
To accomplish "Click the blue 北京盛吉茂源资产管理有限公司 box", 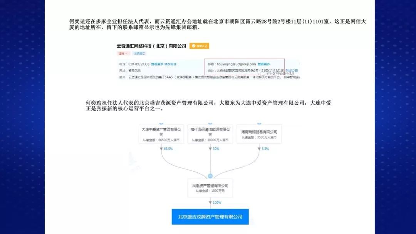I will click(x=210, y=217).
